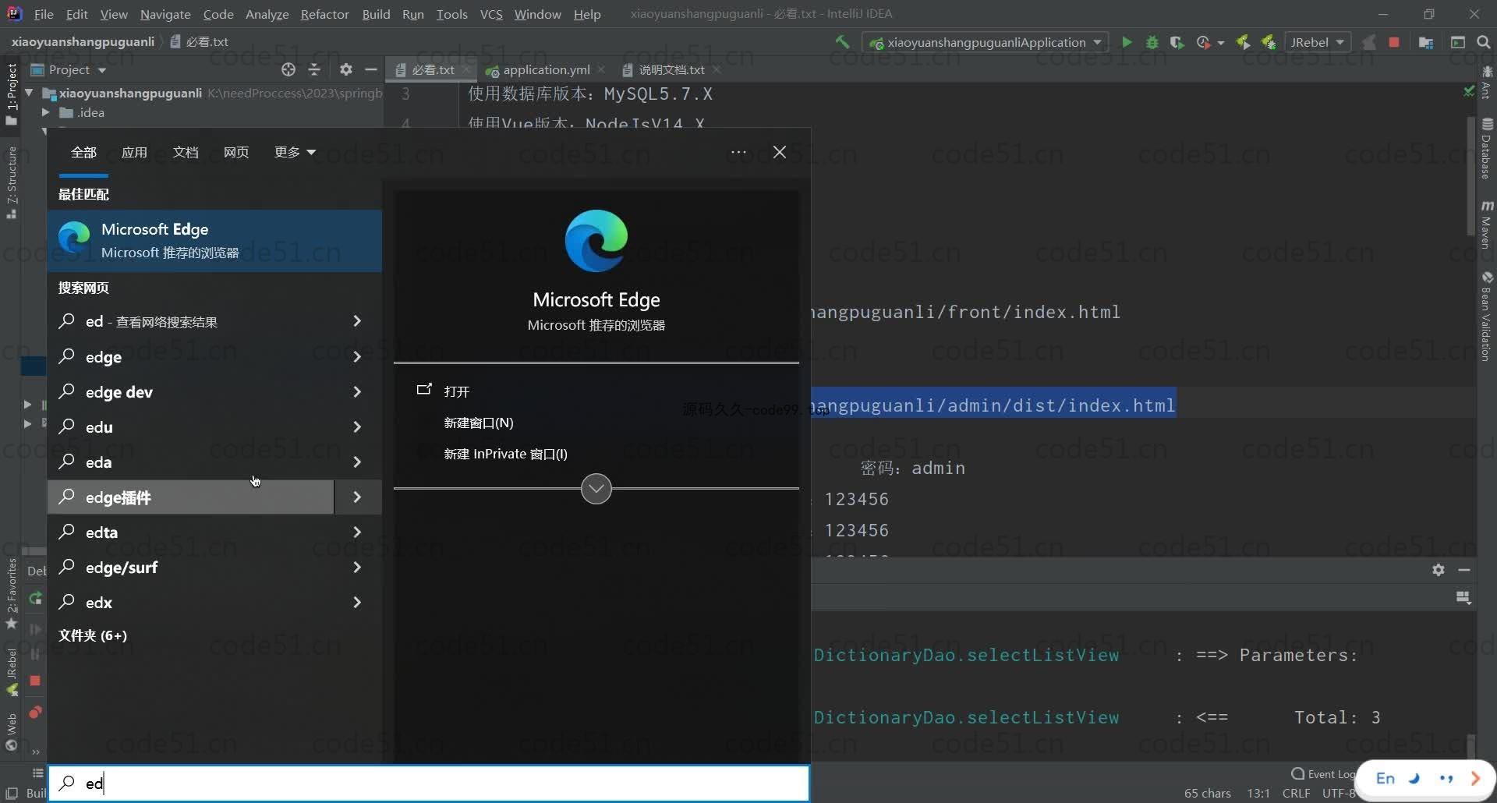Run with coverage shield icon
Image resolution: width=1497 pixels, height=803 pixels.
pos(1177,42)
